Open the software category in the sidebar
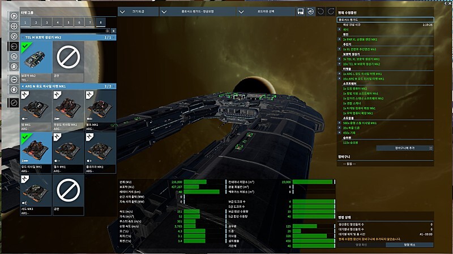Image resolution: width=453 pixels, height=254 pixels. point(14,56)
